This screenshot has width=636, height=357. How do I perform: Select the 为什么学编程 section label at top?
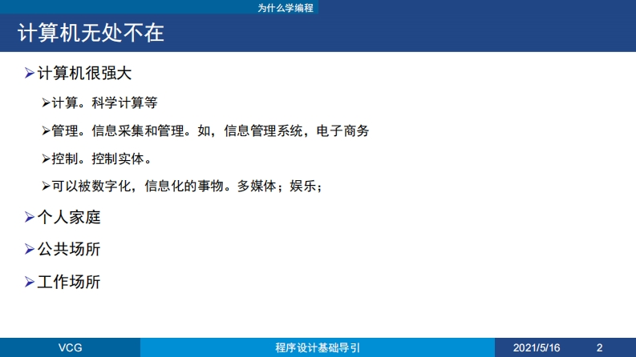click(x=286, y=7)
